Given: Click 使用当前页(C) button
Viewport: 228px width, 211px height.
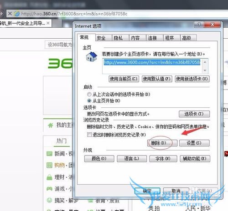Looking at the screenshot, I should 124,79.
